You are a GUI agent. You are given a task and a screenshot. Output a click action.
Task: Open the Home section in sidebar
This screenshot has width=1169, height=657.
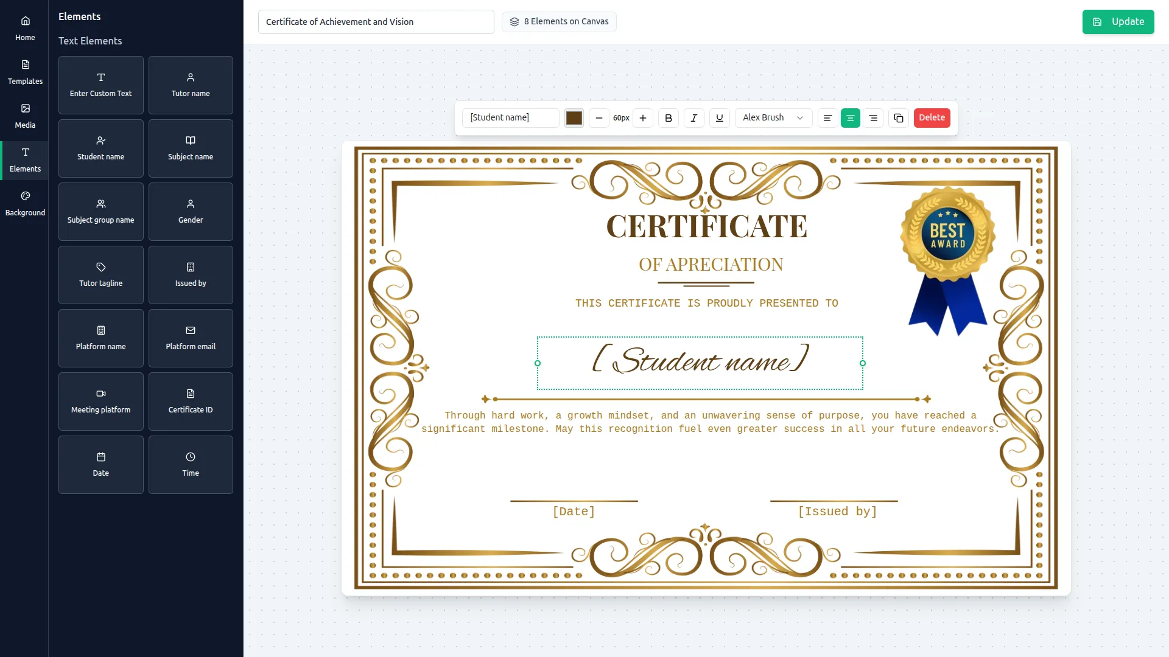click(x=24, y=27)
